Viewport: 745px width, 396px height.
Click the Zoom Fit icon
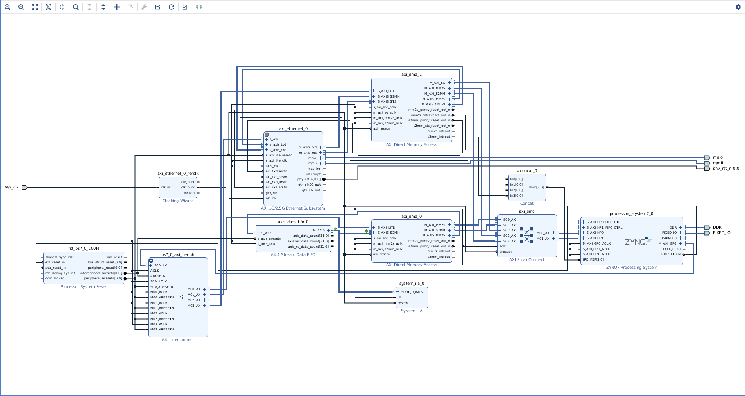click(35, 7)
